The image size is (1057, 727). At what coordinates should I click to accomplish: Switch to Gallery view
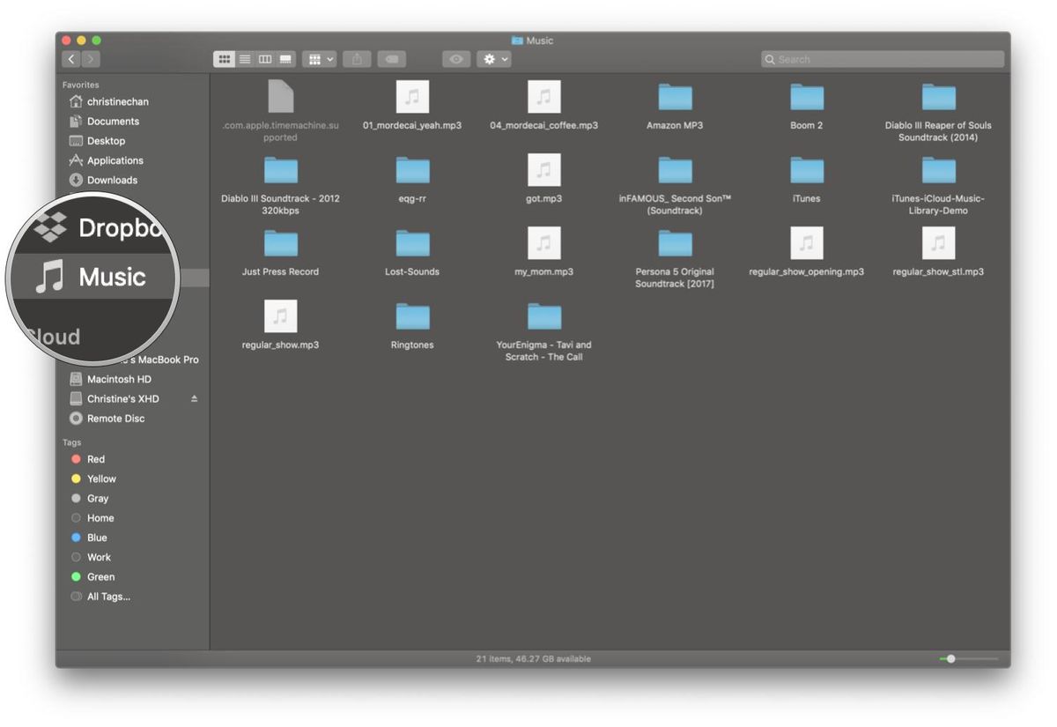click(x=285, y=58)
